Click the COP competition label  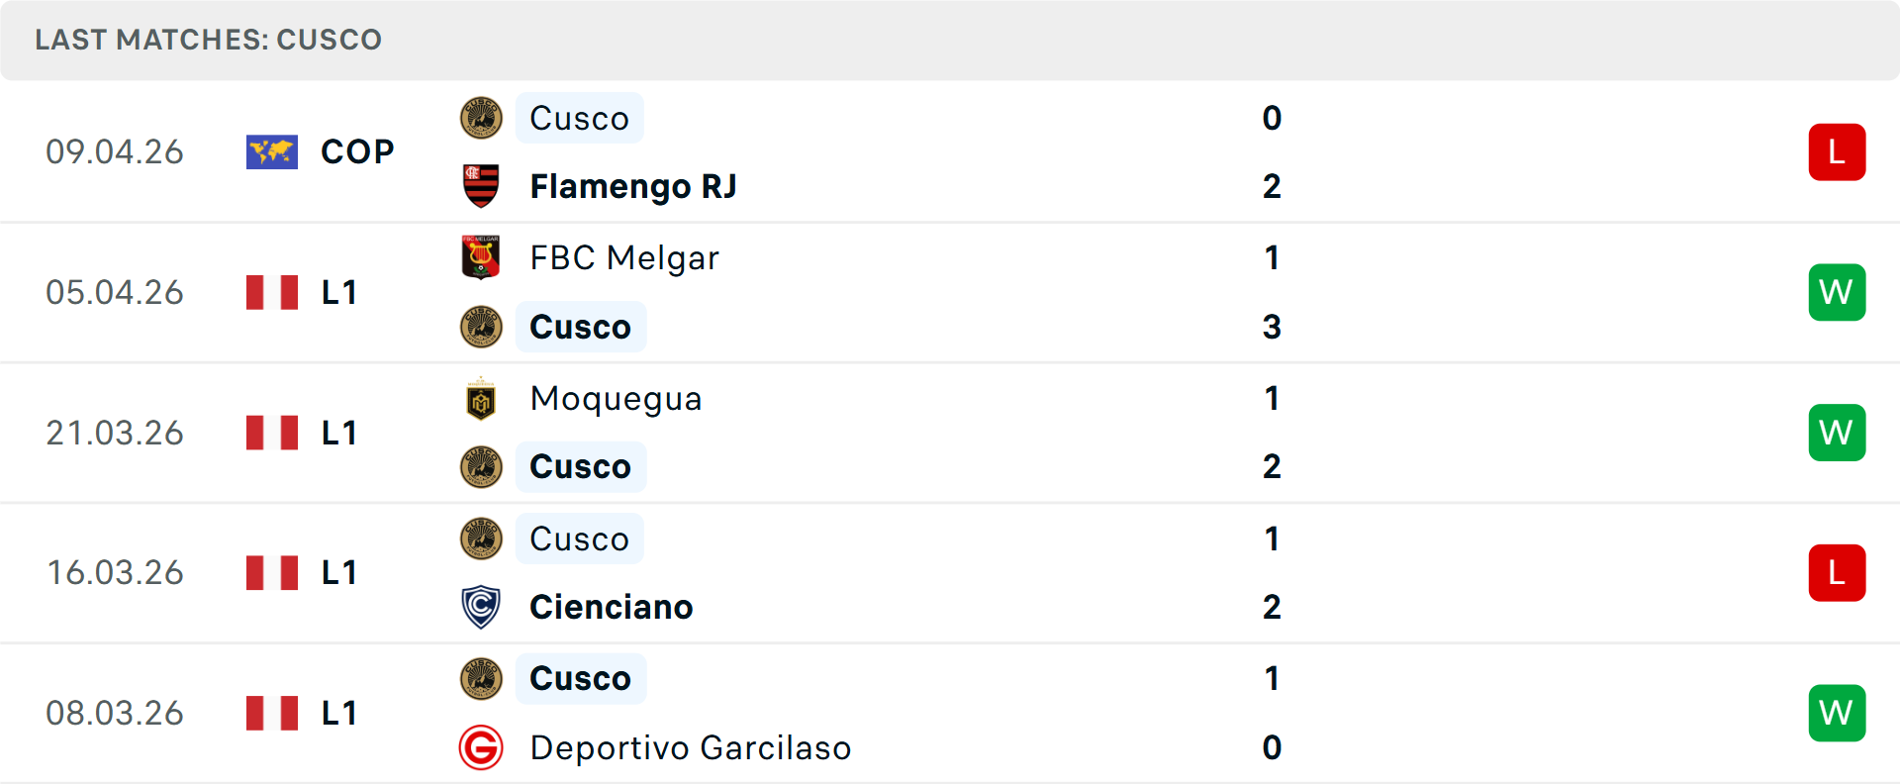tap(357, 151)
